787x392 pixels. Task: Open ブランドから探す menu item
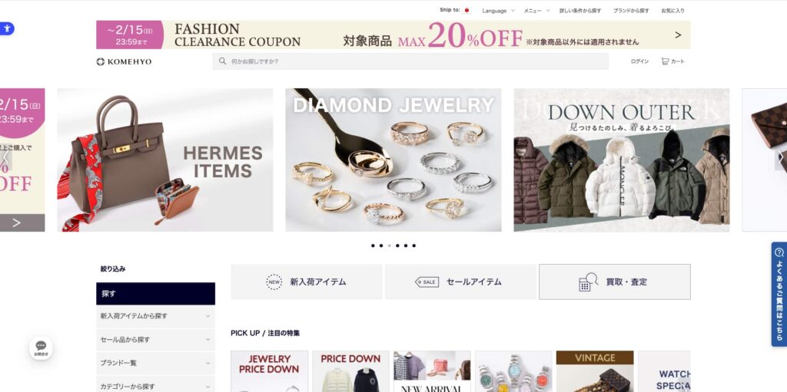pyautogui.click(x=631, y=11)
